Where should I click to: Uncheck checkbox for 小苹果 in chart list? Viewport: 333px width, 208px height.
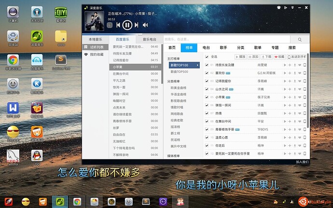[207, 97]
